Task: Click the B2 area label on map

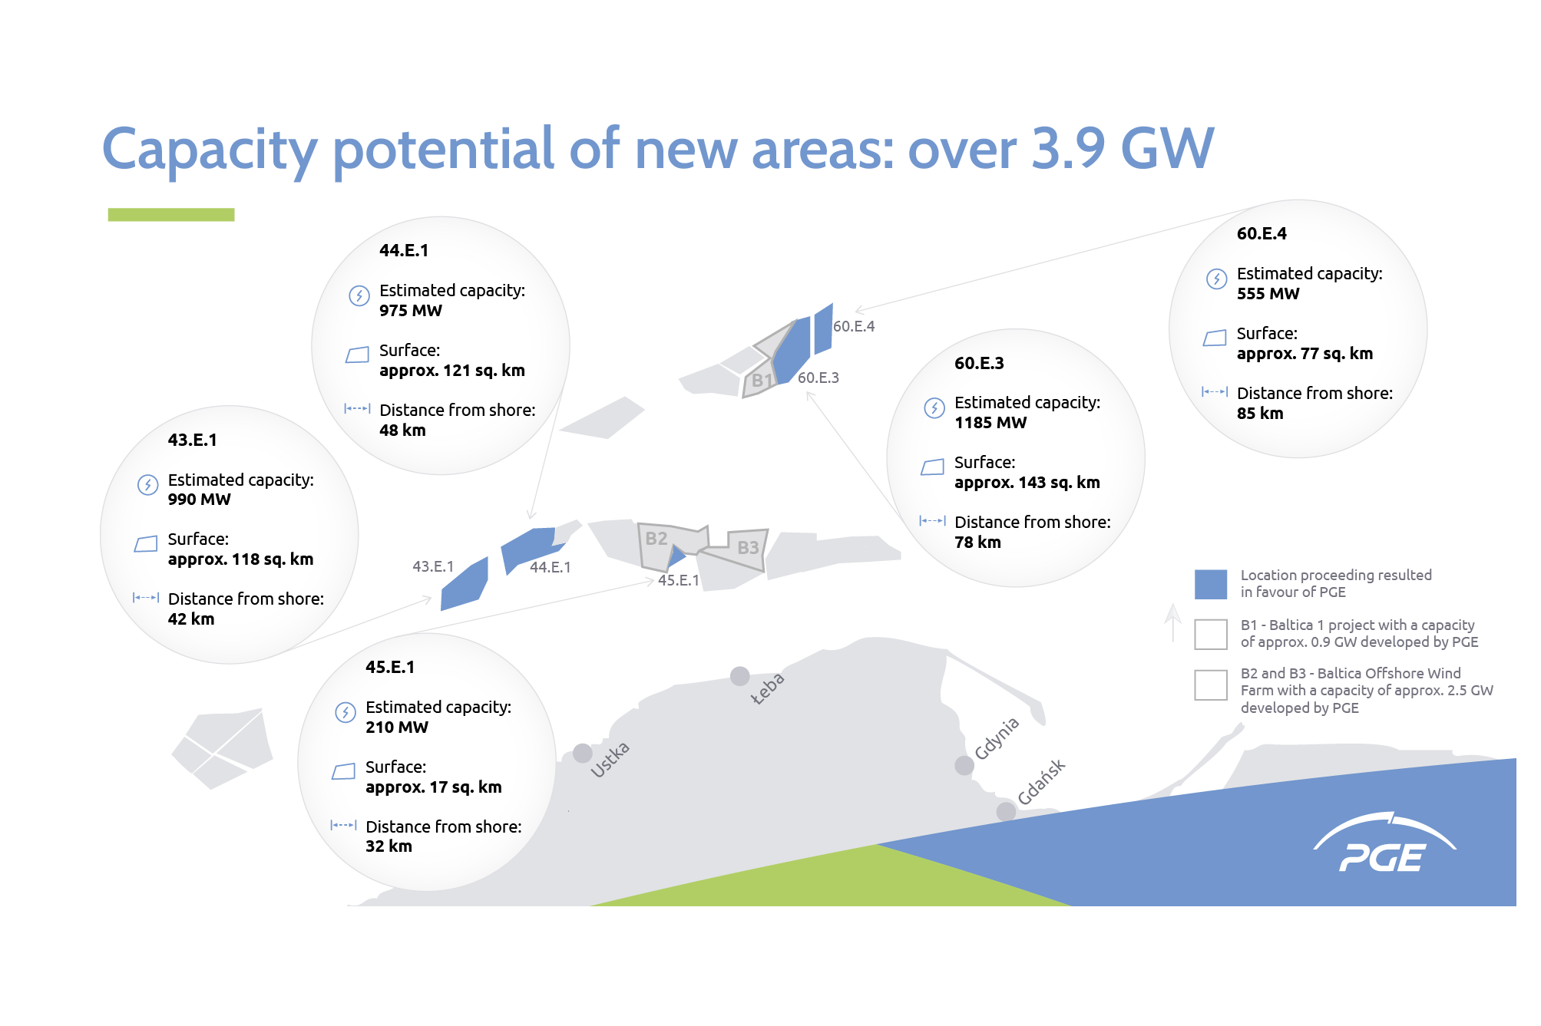Action: [x=656, y=539]
